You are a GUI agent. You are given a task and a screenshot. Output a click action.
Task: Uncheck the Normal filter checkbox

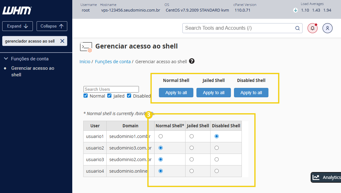[86, 96]
